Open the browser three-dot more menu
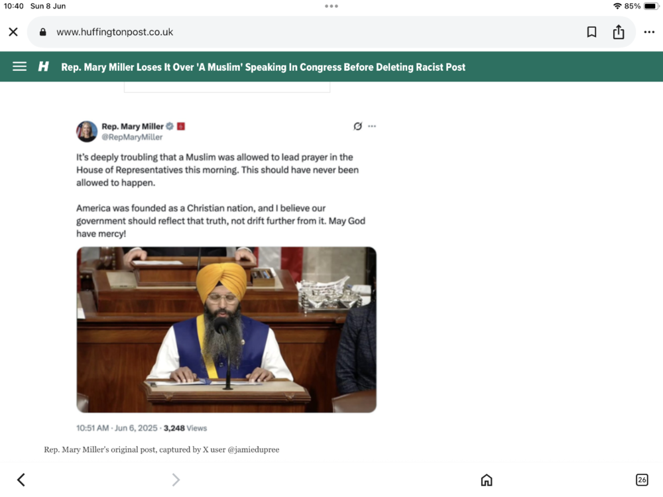The width and height of the screenshot is (663, 497). [649, 32]
